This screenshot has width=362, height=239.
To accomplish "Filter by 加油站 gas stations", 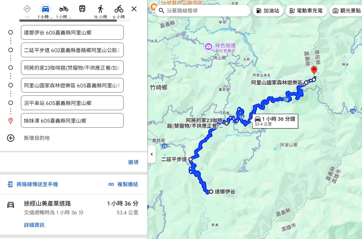I will point(268,11).
